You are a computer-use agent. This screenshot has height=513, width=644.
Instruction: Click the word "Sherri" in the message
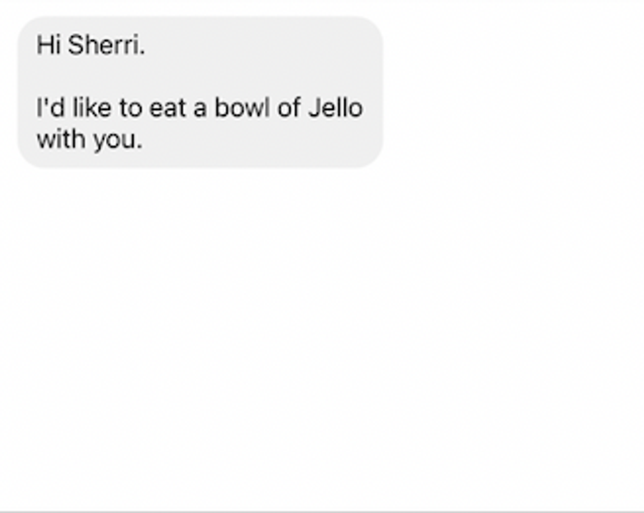(103, 45)
